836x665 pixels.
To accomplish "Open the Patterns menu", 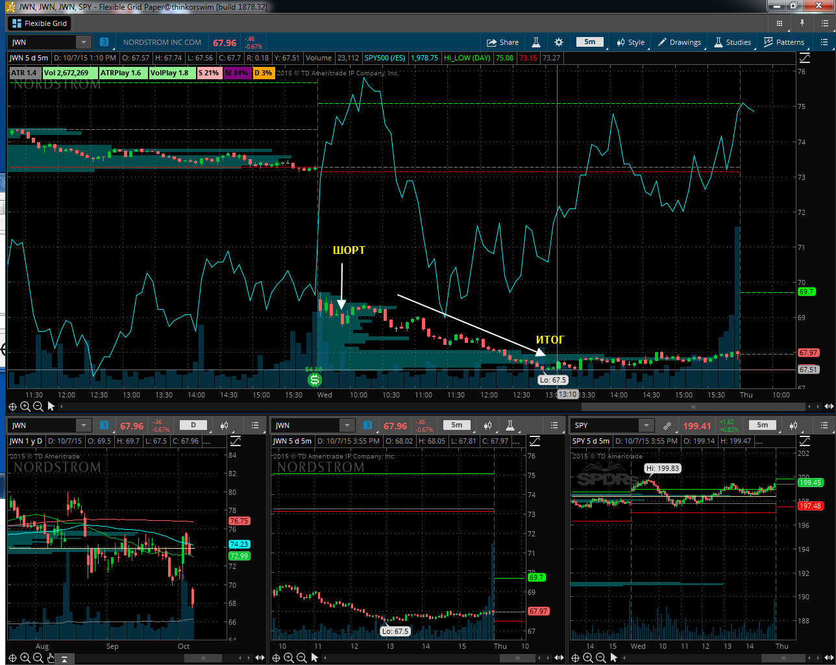I will click(784, 42).
